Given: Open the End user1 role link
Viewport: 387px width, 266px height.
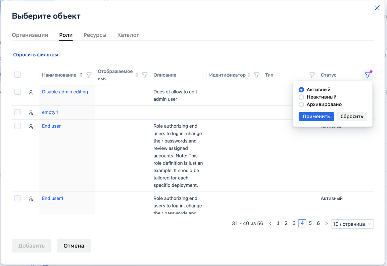Looking at the screenshot, I should [53, 198].
